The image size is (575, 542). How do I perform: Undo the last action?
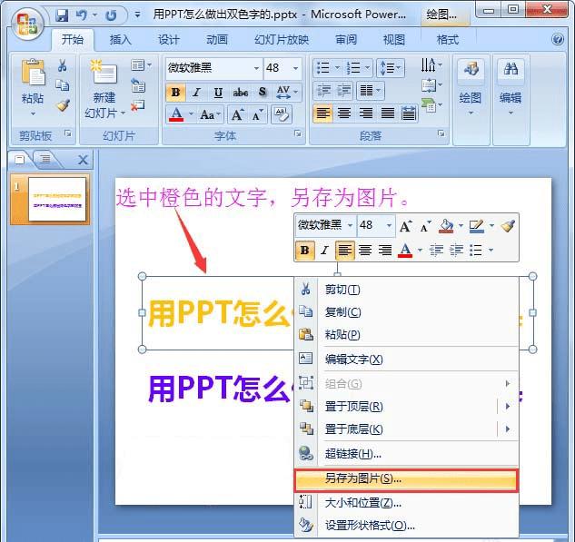(82, 15)
